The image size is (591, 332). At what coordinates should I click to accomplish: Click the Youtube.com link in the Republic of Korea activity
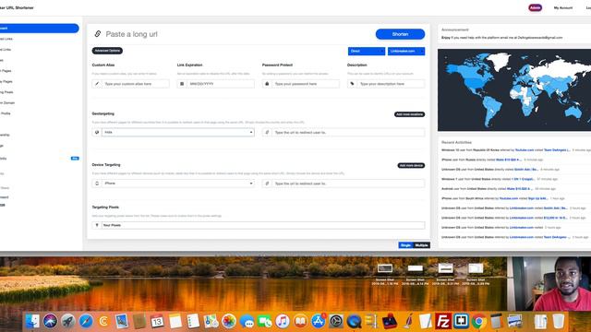[x=525, y=149]
